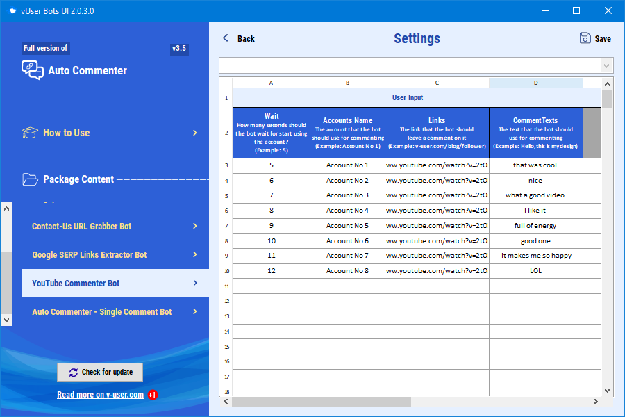Select column A header
Image resolution: width=625 pixels, height=417 pixels.
[271, 83]
